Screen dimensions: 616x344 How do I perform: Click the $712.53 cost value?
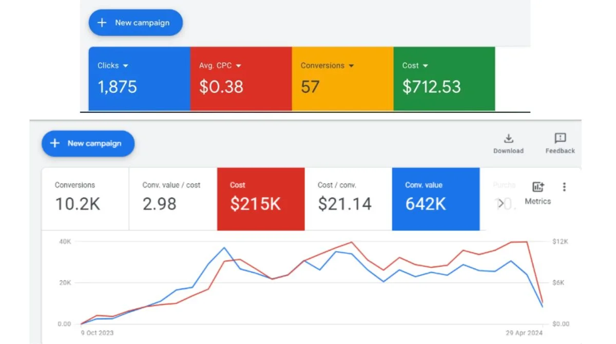(432, 87)
